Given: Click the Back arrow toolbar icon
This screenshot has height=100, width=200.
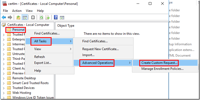Looking at the screenshot, I should click(4, 17).
